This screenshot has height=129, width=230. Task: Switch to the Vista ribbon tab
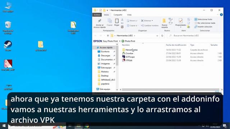tap(129, 15)
